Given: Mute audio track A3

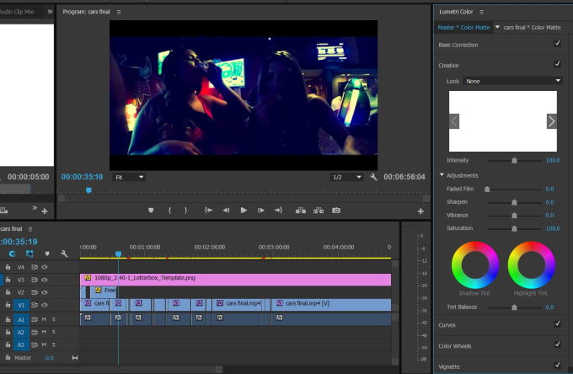Looking at the screenshot, I should 44,345.
